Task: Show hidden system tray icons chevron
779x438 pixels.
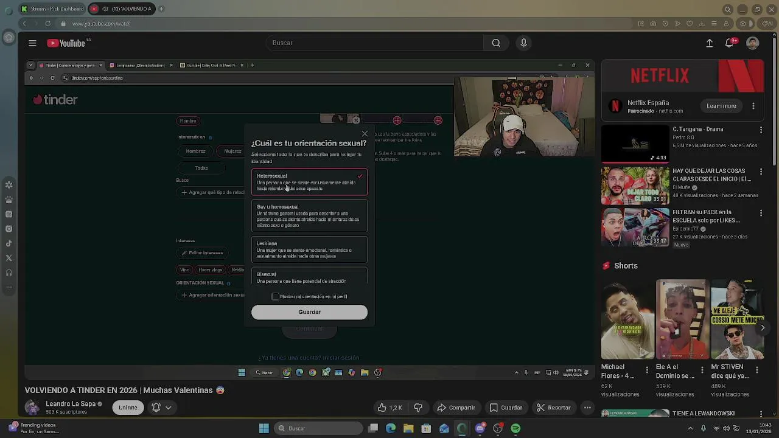Action: (690, 428)
